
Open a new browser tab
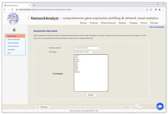(x=34, y=6)
